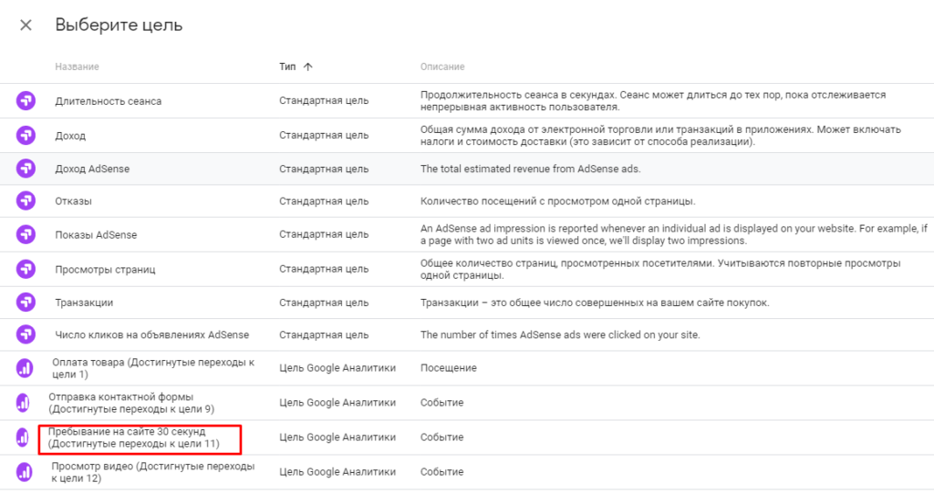Click the purple icon next to 'Доход AdSense'
934x493 pixels.
pyautogui.click(x=26, y=169)
